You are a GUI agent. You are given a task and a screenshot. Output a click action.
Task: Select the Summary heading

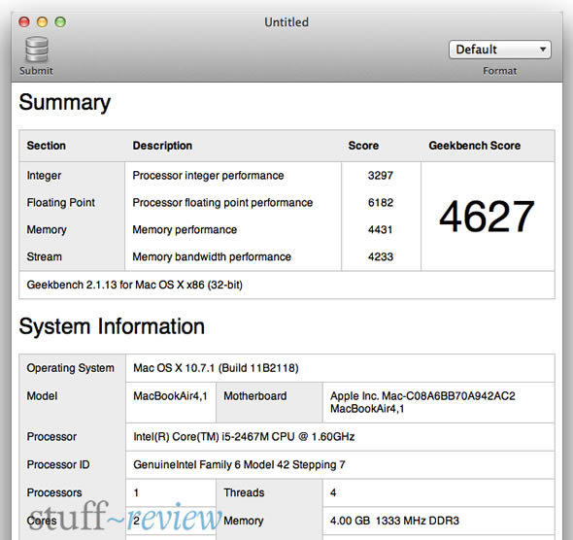pyautogui.click(x=65, y=102)
